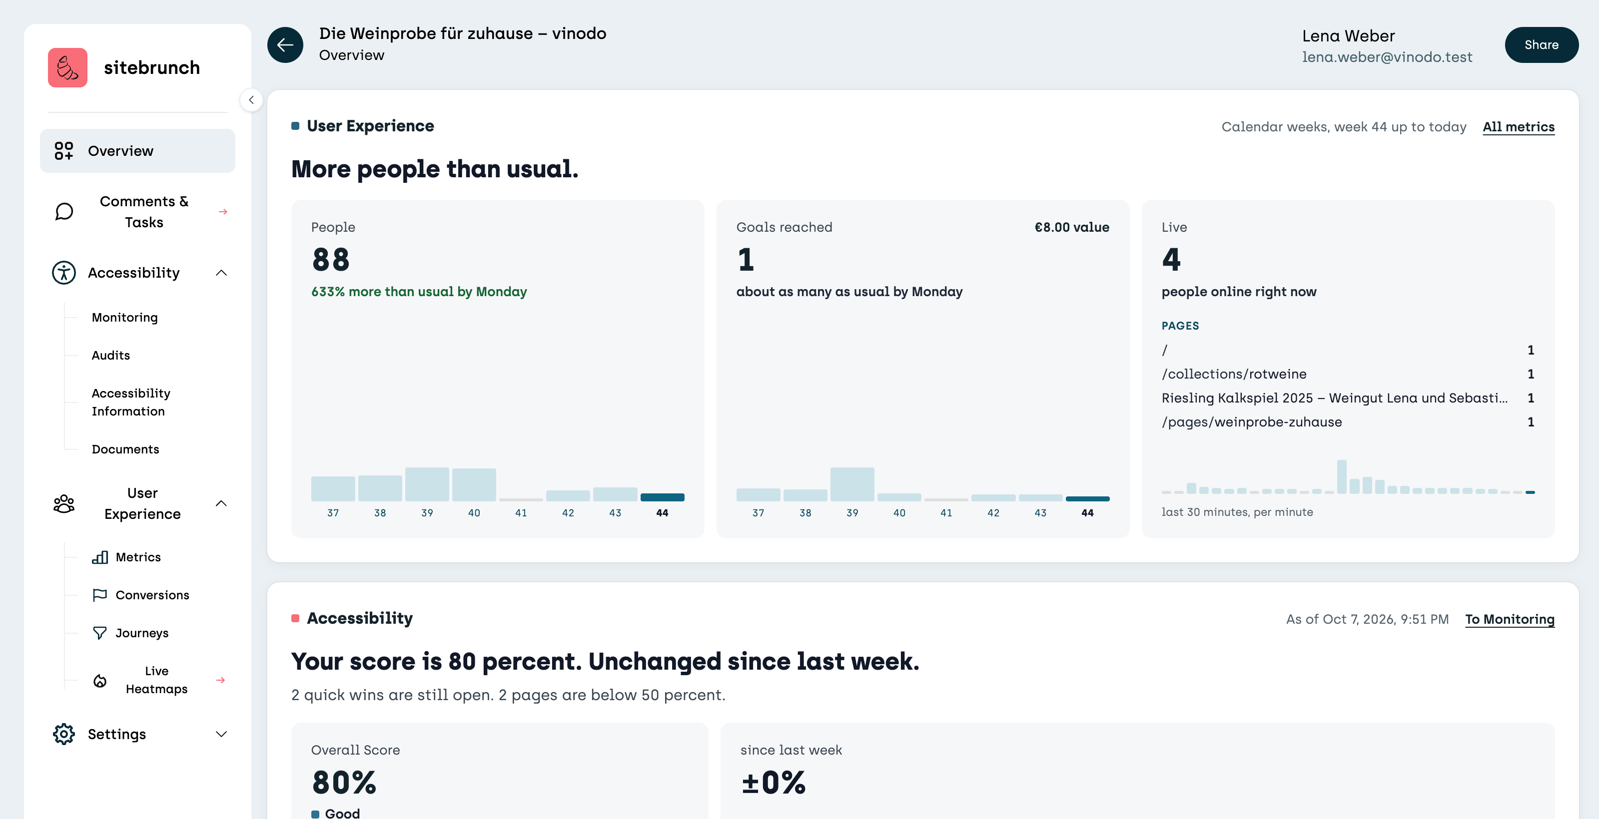This screenshot has height=819, width=1599.
Task: Collapse the sidebar with the chevron
Action: pyautogui.click(x=251, y=100)
